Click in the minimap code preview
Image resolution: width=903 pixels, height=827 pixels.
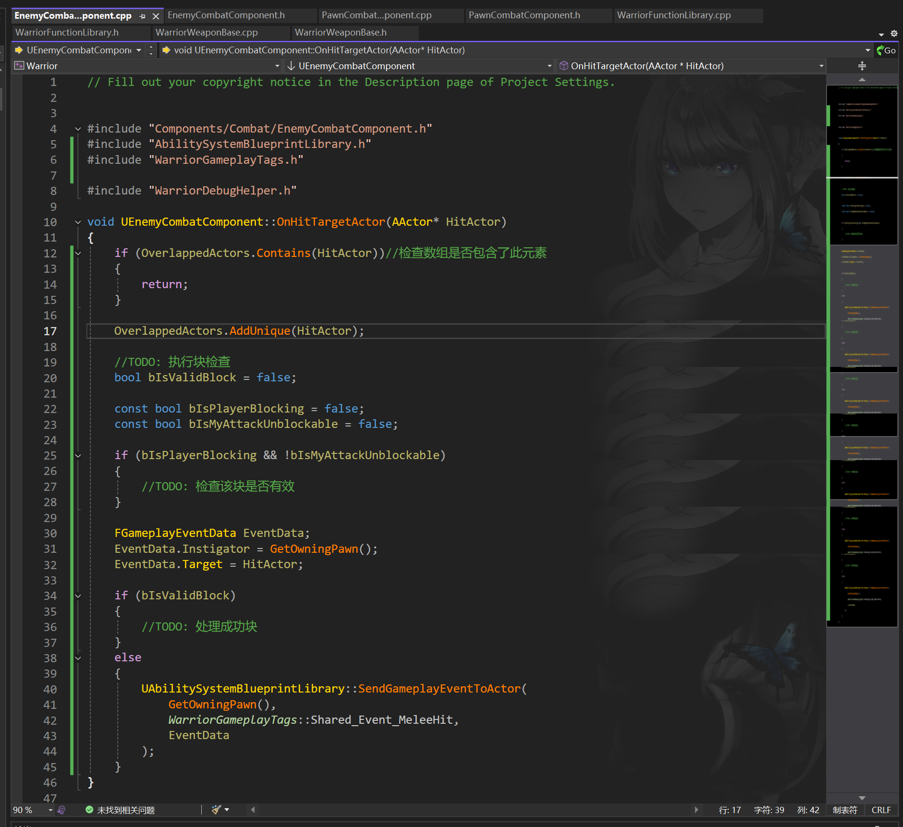pos(862,355)
